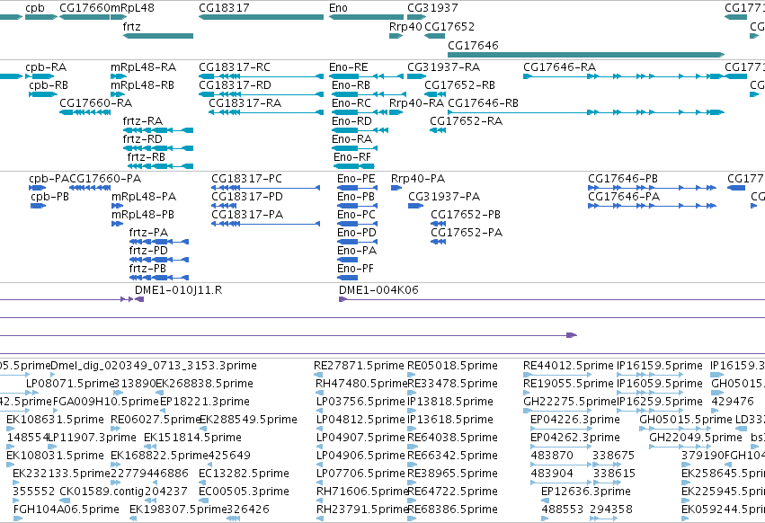Viewport: 765px width, 523px height.
Task: Open the RE19055.5prime EST
Action: tap(527, 393)
